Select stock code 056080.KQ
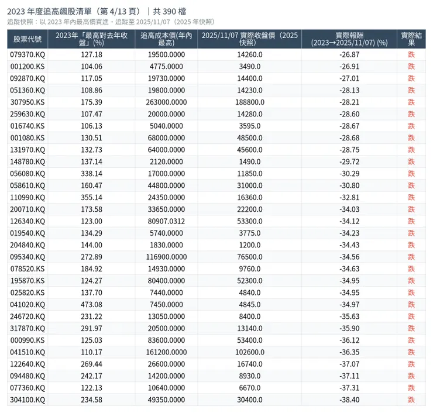The image size is (433, 413). [28, 174]
